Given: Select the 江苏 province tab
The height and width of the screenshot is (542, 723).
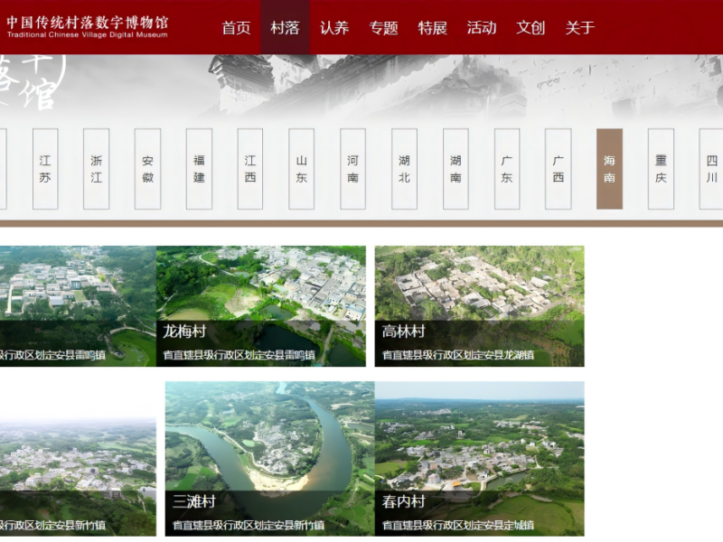Looking at the screenshot, I should point(45,169).
